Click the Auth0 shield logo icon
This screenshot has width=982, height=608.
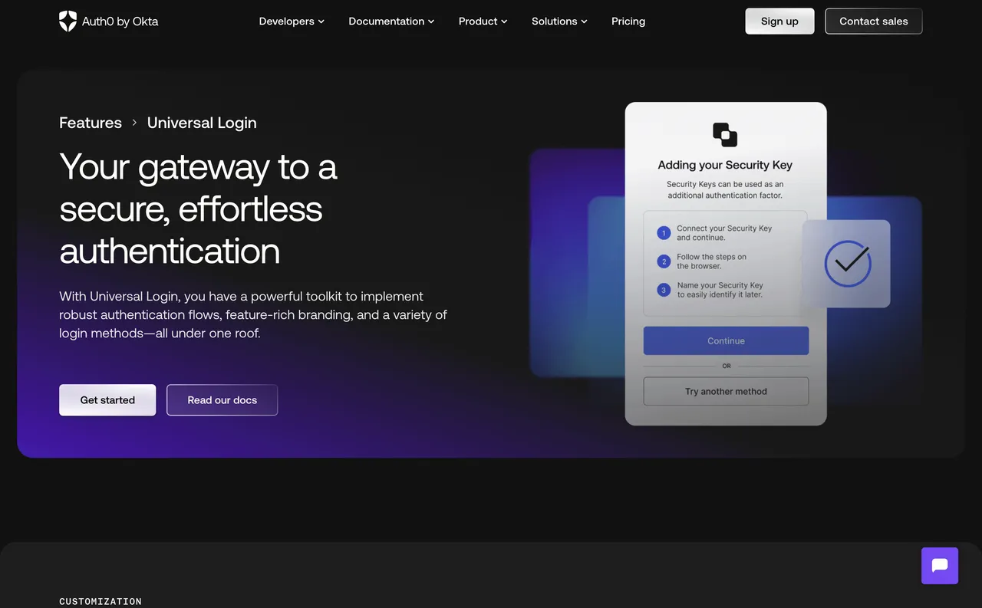pyautogui.click(x=68, y=21)
